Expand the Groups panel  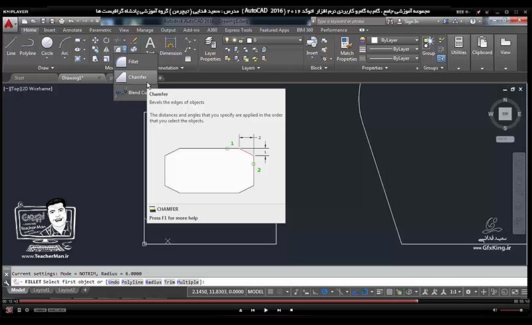click(x=434, y=68)
